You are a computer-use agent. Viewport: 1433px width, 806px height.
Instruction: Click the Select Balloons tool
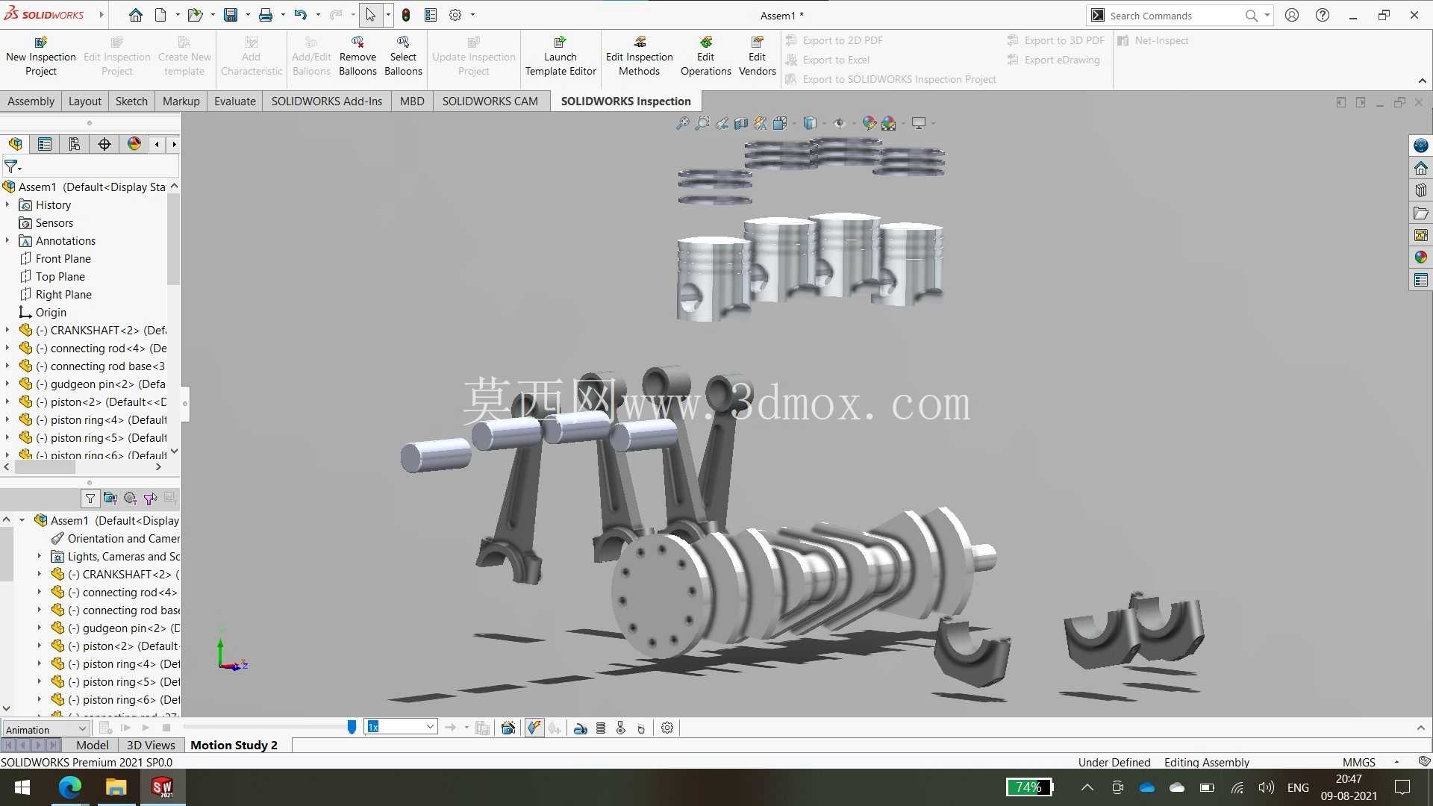pos(403,56)
